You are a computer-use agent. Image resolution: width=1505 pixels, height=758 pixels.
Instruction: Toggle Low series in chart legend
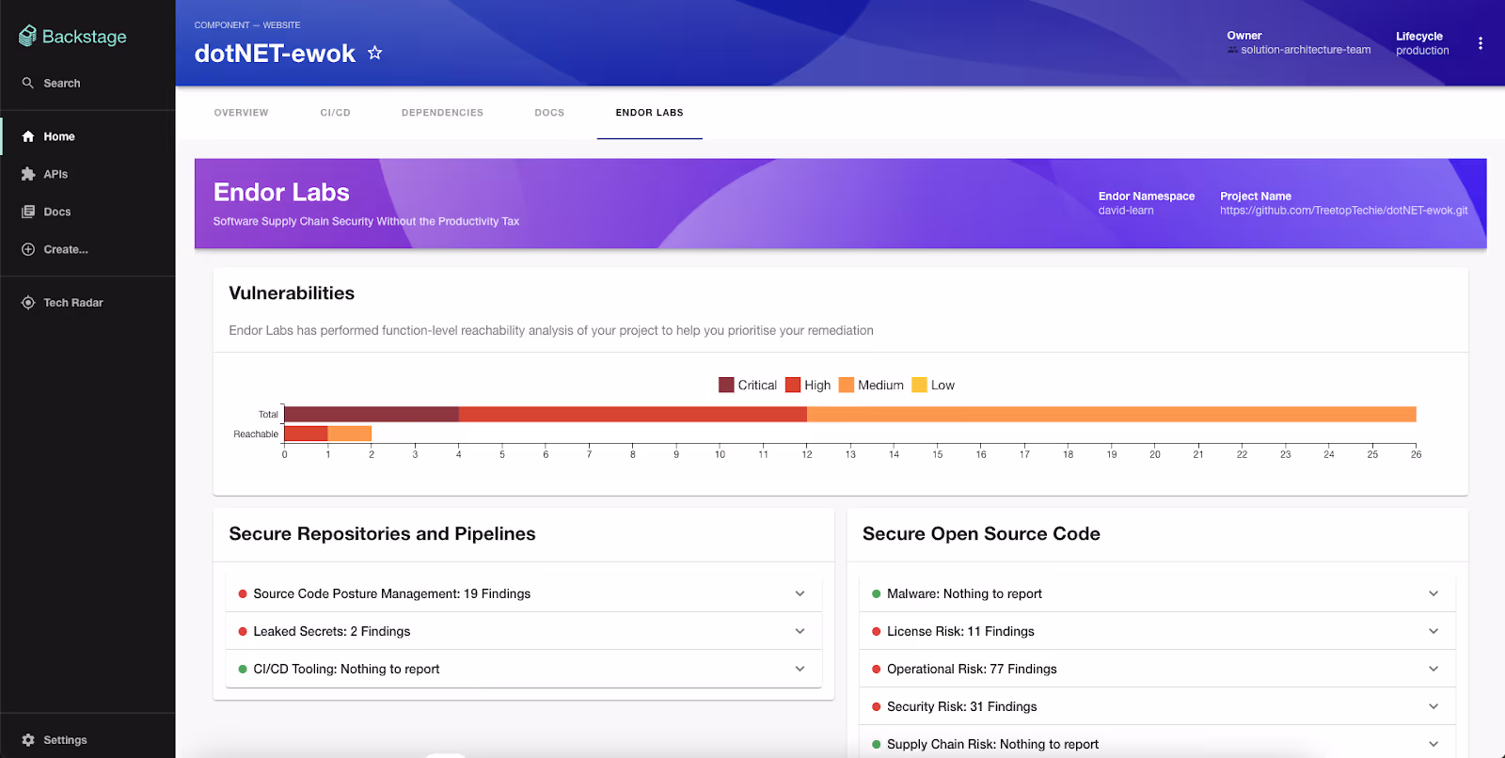933,385
